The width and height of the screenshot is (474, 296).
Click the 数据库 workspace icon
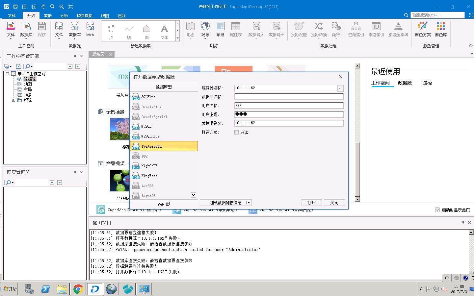26,30
